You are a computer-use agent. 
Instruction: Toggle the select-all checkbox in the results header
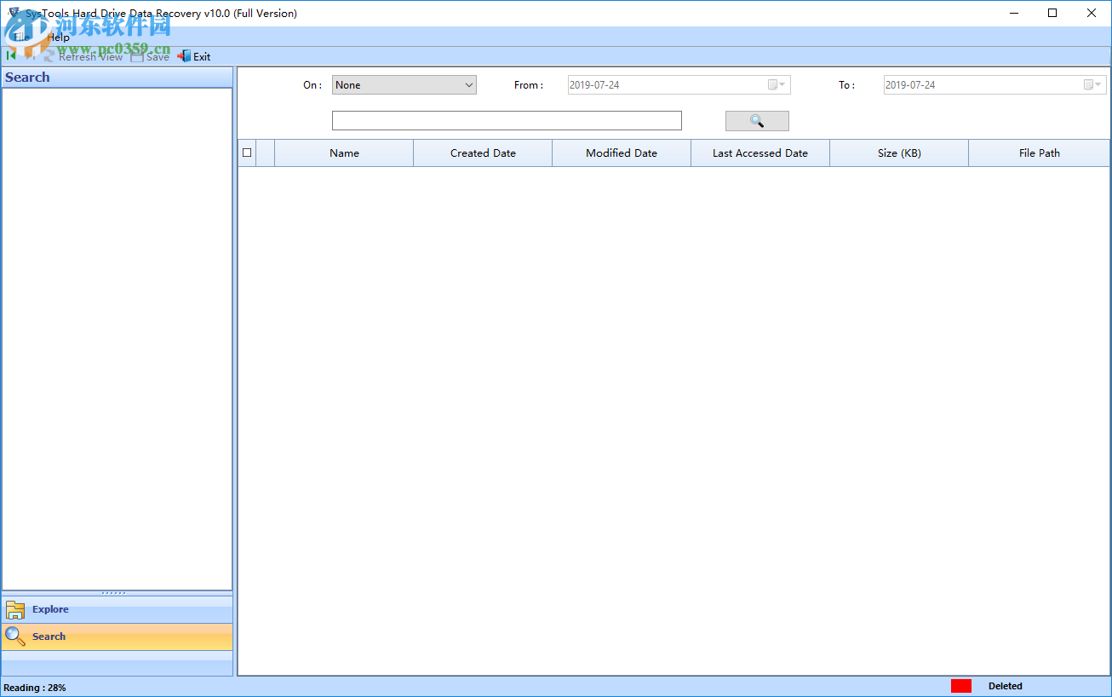[x=247, y=153]
